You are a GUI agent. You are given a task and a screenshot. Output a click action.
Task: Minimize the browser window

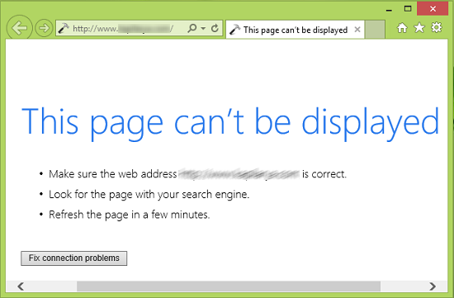click(389, 10)
